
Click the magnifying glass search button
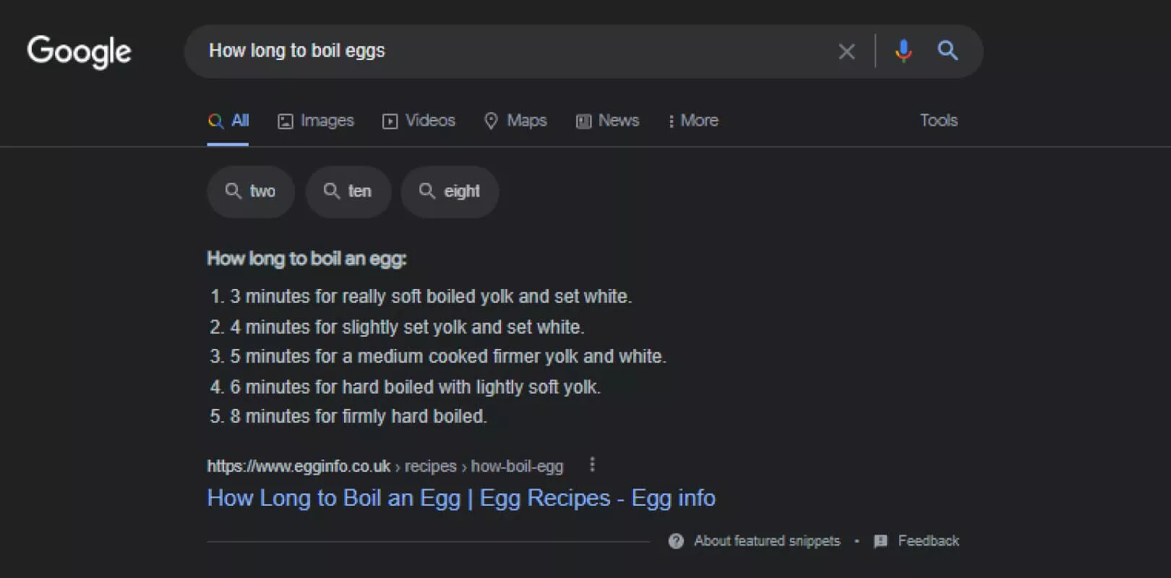click(x=948, y=51)
